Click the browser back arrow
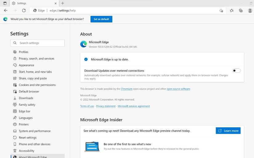Viewport: 254px width, 158px height. (6, 10)
